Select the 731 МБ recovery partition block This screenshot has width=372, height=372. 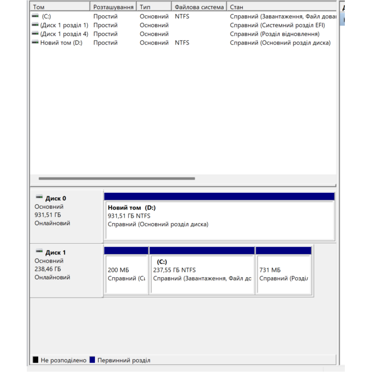click(283, 275)
